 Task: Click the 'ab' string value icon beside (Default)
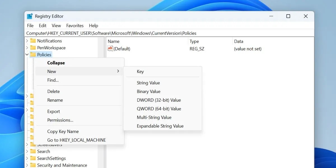coord(110,48)
